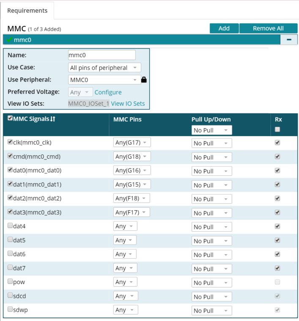299x321 pixels.
Task: Open the Any(F18) pin dropdown
Action: tap(132, 198)
